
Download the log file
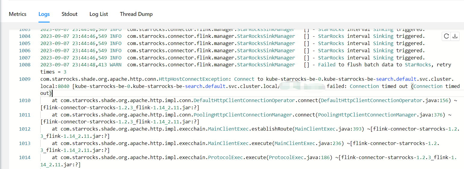pyautogui.click(x=455, y=36)
